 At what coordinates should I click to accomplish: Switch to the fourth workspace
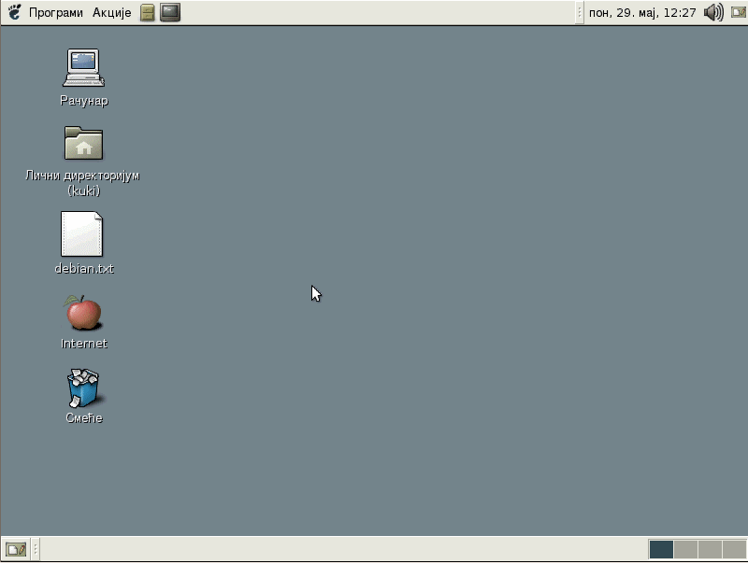[x=734, y=549]
